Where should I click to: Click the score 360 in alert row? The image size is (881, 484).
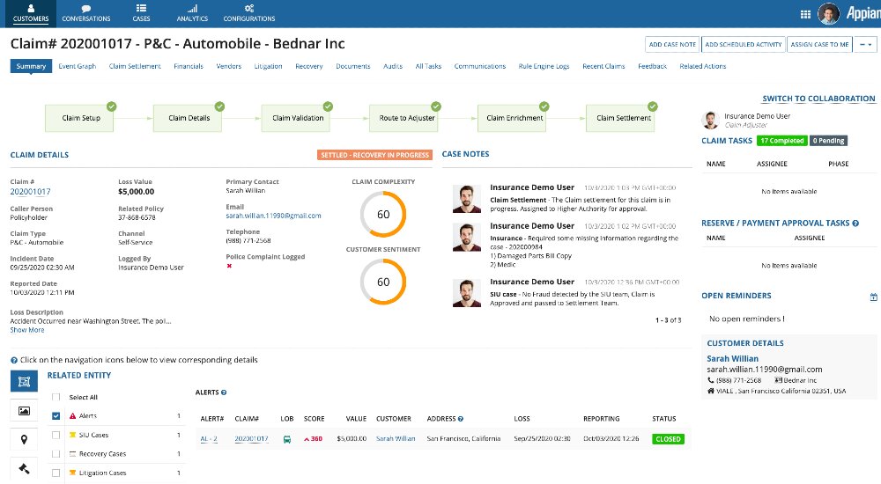click(x=314, y=439)
